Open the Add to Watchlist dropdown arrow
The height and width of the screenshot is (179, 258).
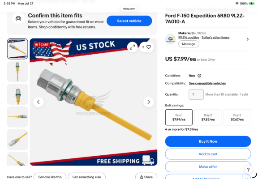click(246, 177)
